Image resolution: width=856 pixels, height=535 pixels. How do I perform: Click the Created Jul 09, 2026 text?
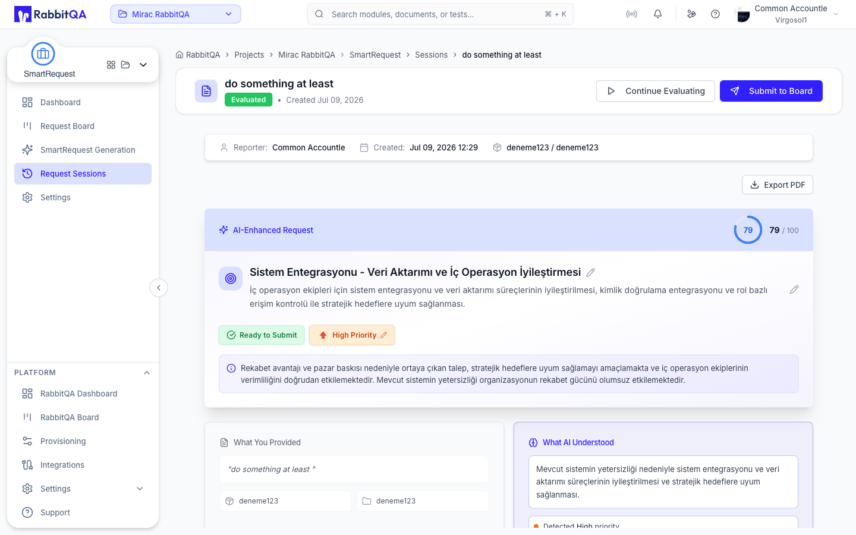[325, 100]
